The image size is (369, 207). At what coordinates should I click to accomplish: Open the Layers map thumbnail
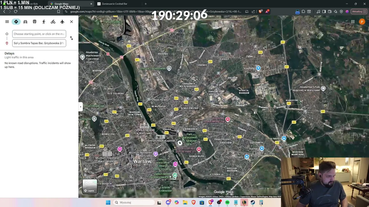tap(90, 187)
